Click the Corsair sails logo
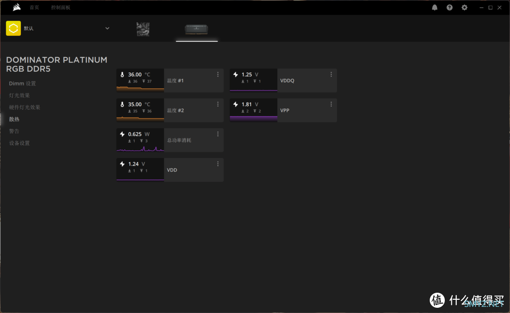The width and height of the screenshot is (510, 313). pyautogui.click(x=17, y=7)
